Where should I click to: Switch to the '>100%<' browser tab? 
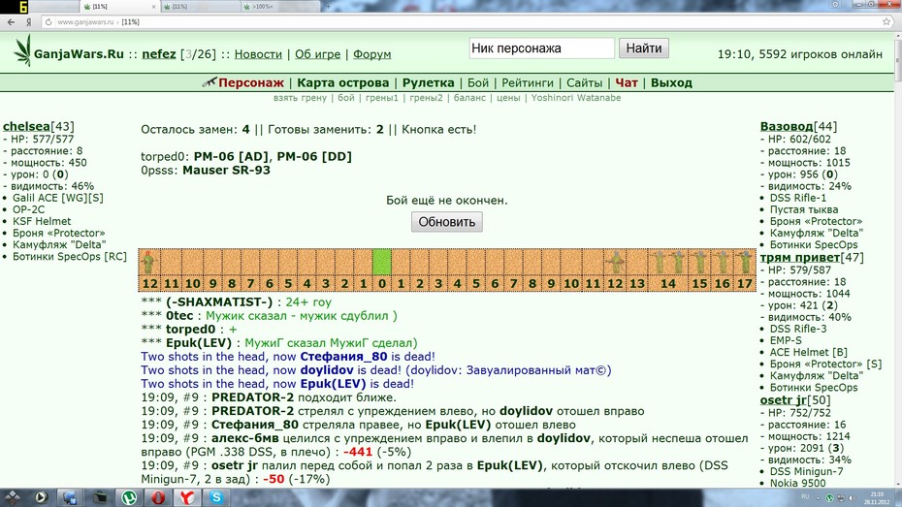pos(280,7)
